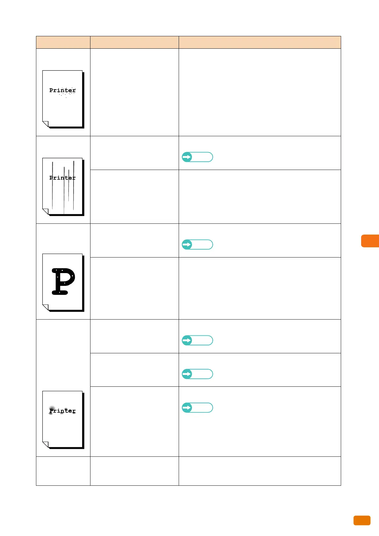Click the leftmost peach header cell of the table
Image resolution: width=379 pixels, height=536 pixels.
(63, 42)
